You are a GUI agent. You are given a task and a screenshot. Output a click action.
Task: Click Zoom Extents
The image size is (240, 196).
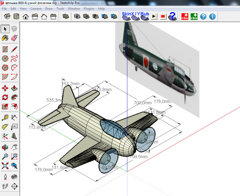pos(5,166)
